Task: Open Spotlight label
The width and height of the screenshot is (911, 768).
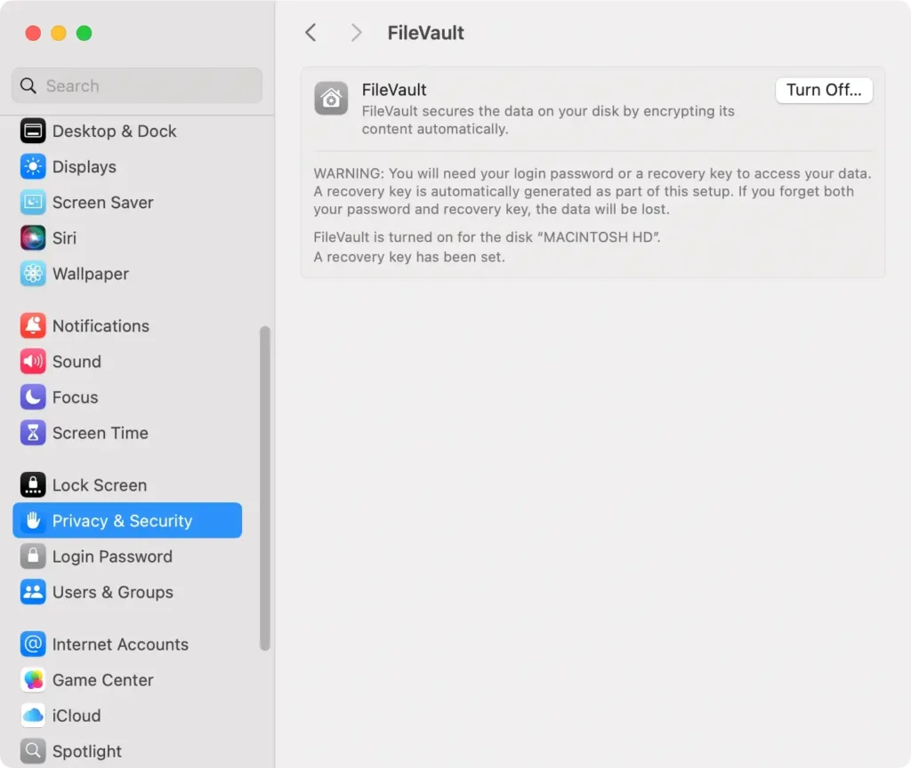Action: [87, 751]
